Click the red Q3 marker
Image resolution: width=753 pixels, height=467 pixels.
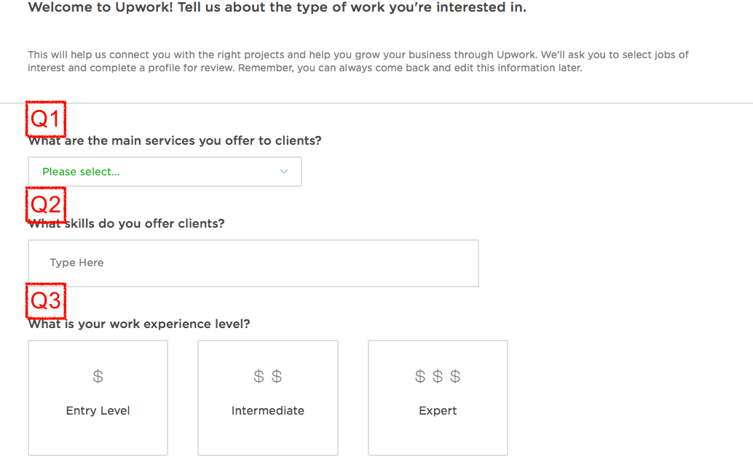46,300
